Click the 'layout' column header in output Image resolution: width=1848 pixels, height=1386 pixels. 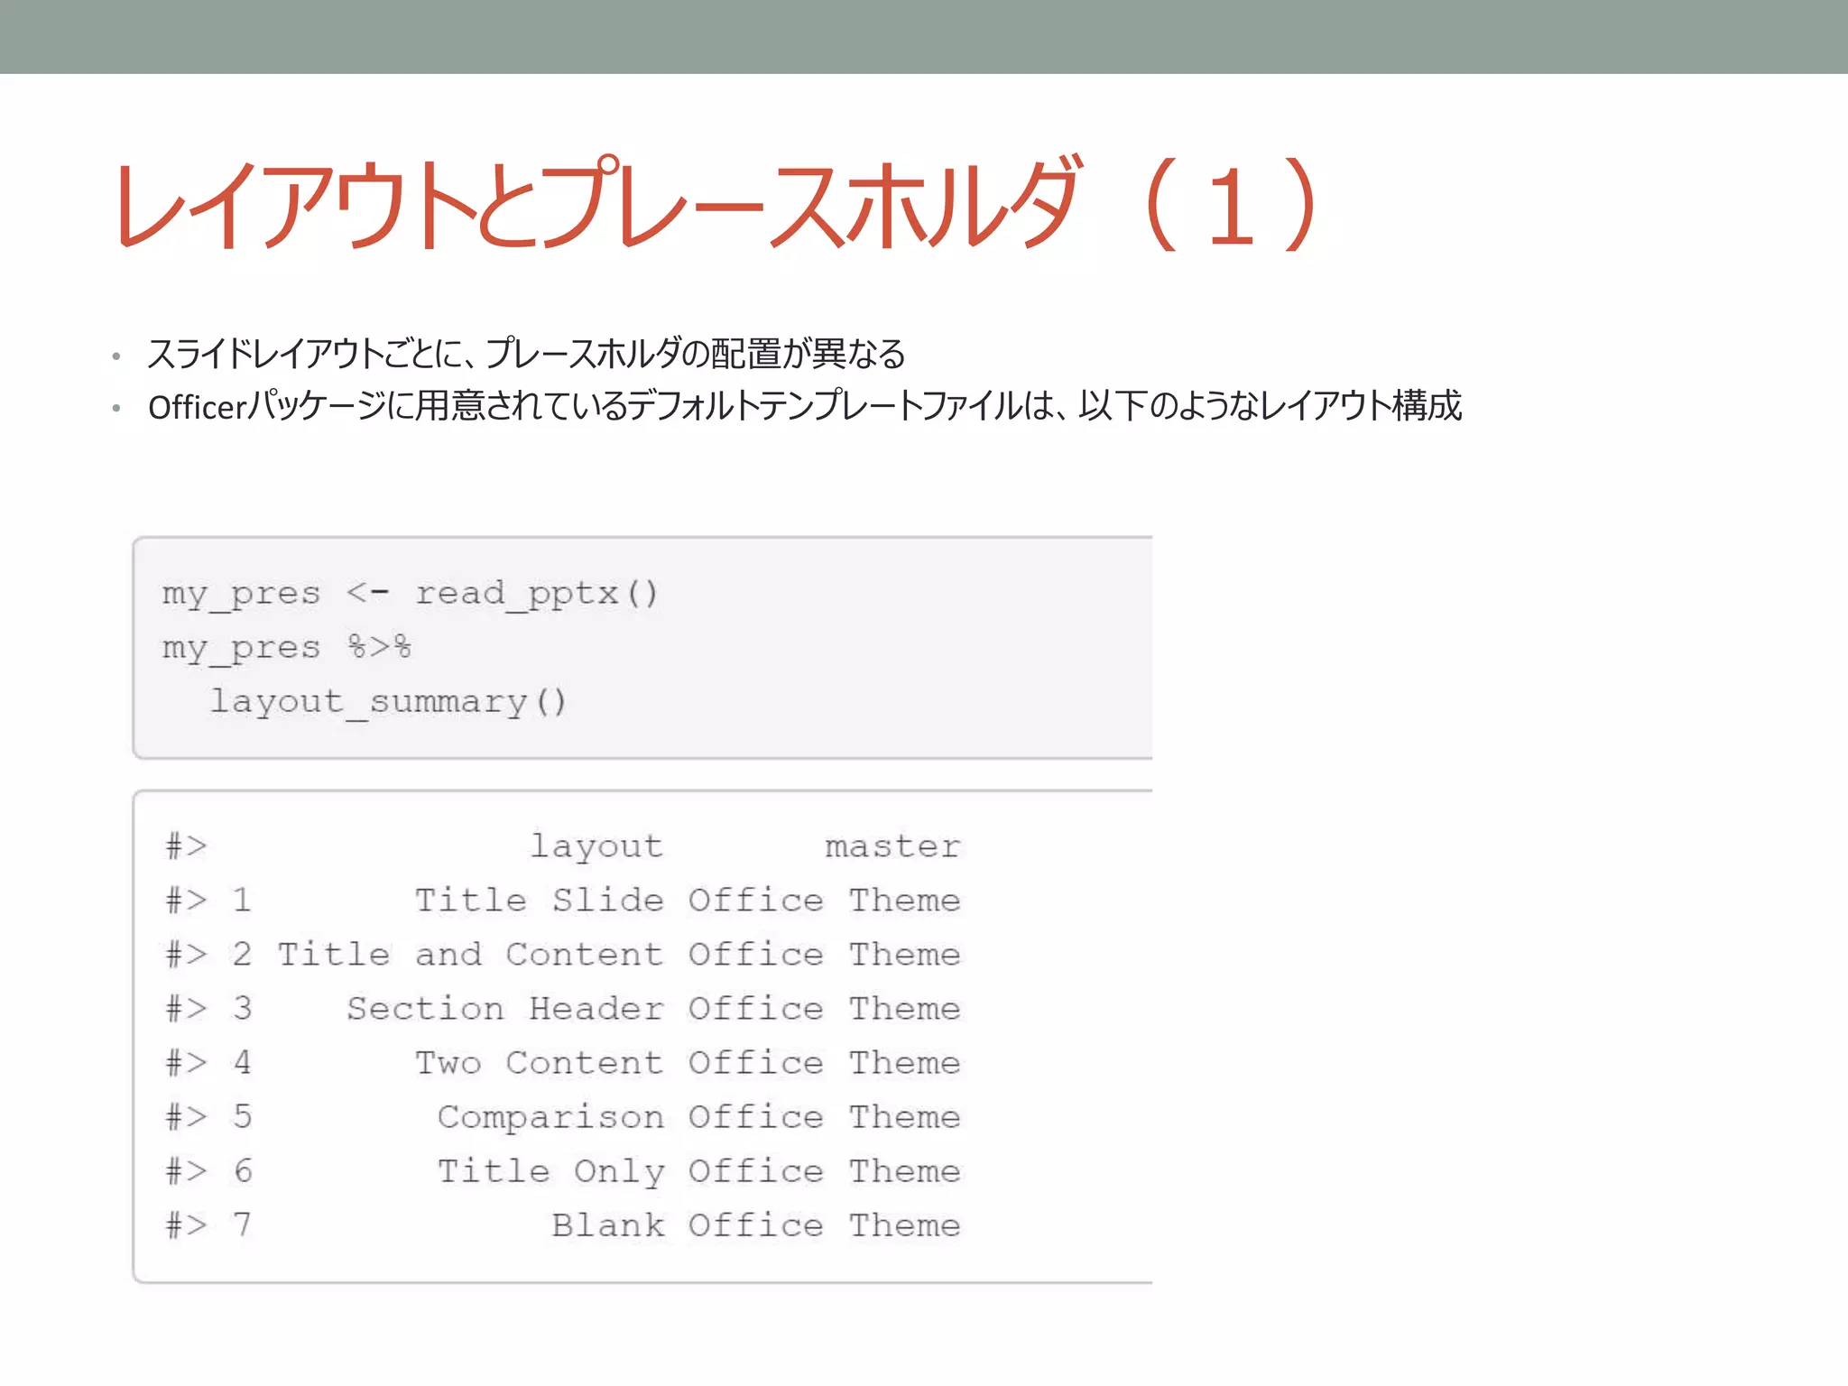coord(596,846)
